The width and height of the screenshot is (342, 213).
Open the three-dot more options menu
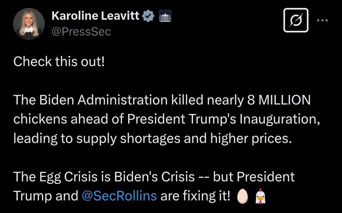(x=322, y=20)
